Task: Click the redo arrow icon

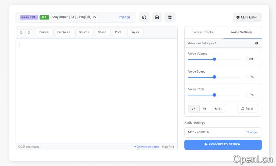Action: pos(29,32)
